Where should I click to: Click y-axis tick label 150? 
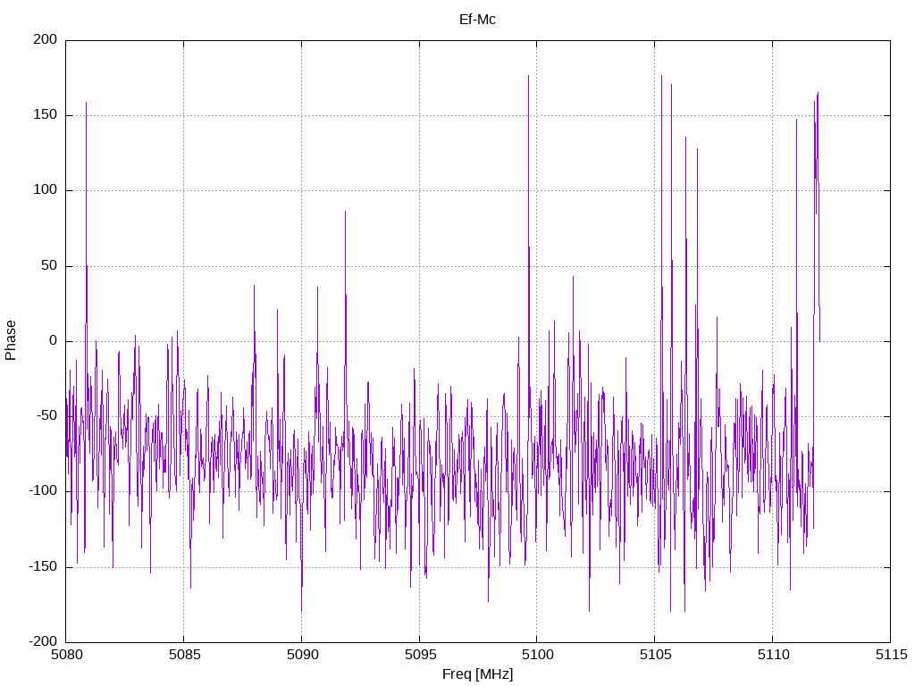click(46, 115)
